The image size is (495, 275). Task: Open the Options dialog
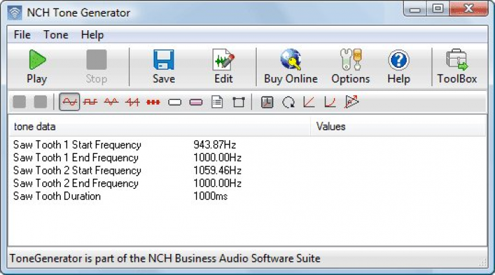coord(350,66)
